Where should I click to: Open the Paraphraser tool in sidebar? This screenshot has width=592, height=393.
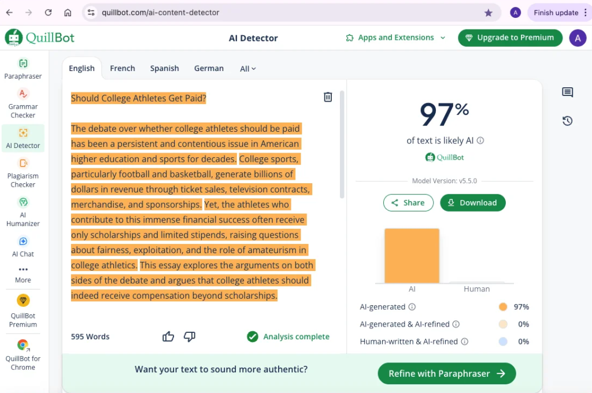[x=23, y=69]
